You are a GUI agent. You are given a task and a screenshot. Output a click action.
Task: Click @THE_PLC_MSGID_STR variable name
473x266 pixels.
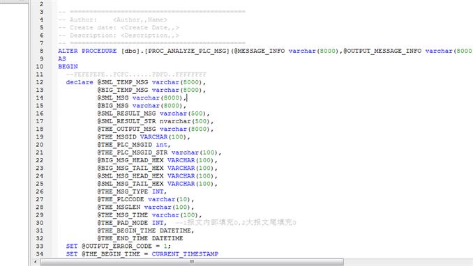[133, 152]
